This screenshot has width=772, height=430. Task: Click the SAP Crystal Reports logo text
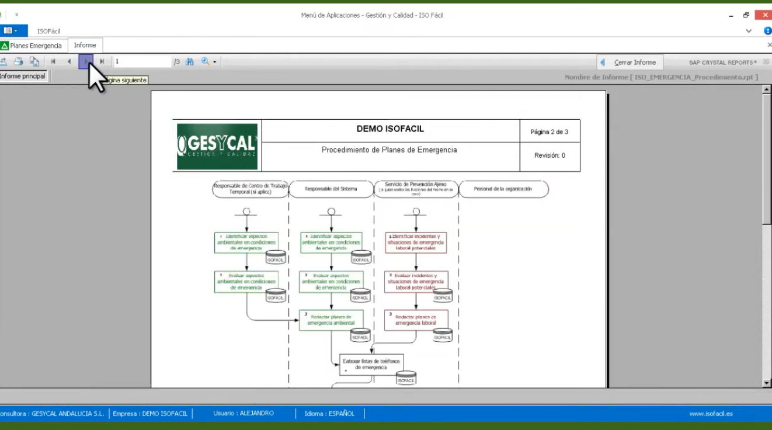(x=723, y=62)
